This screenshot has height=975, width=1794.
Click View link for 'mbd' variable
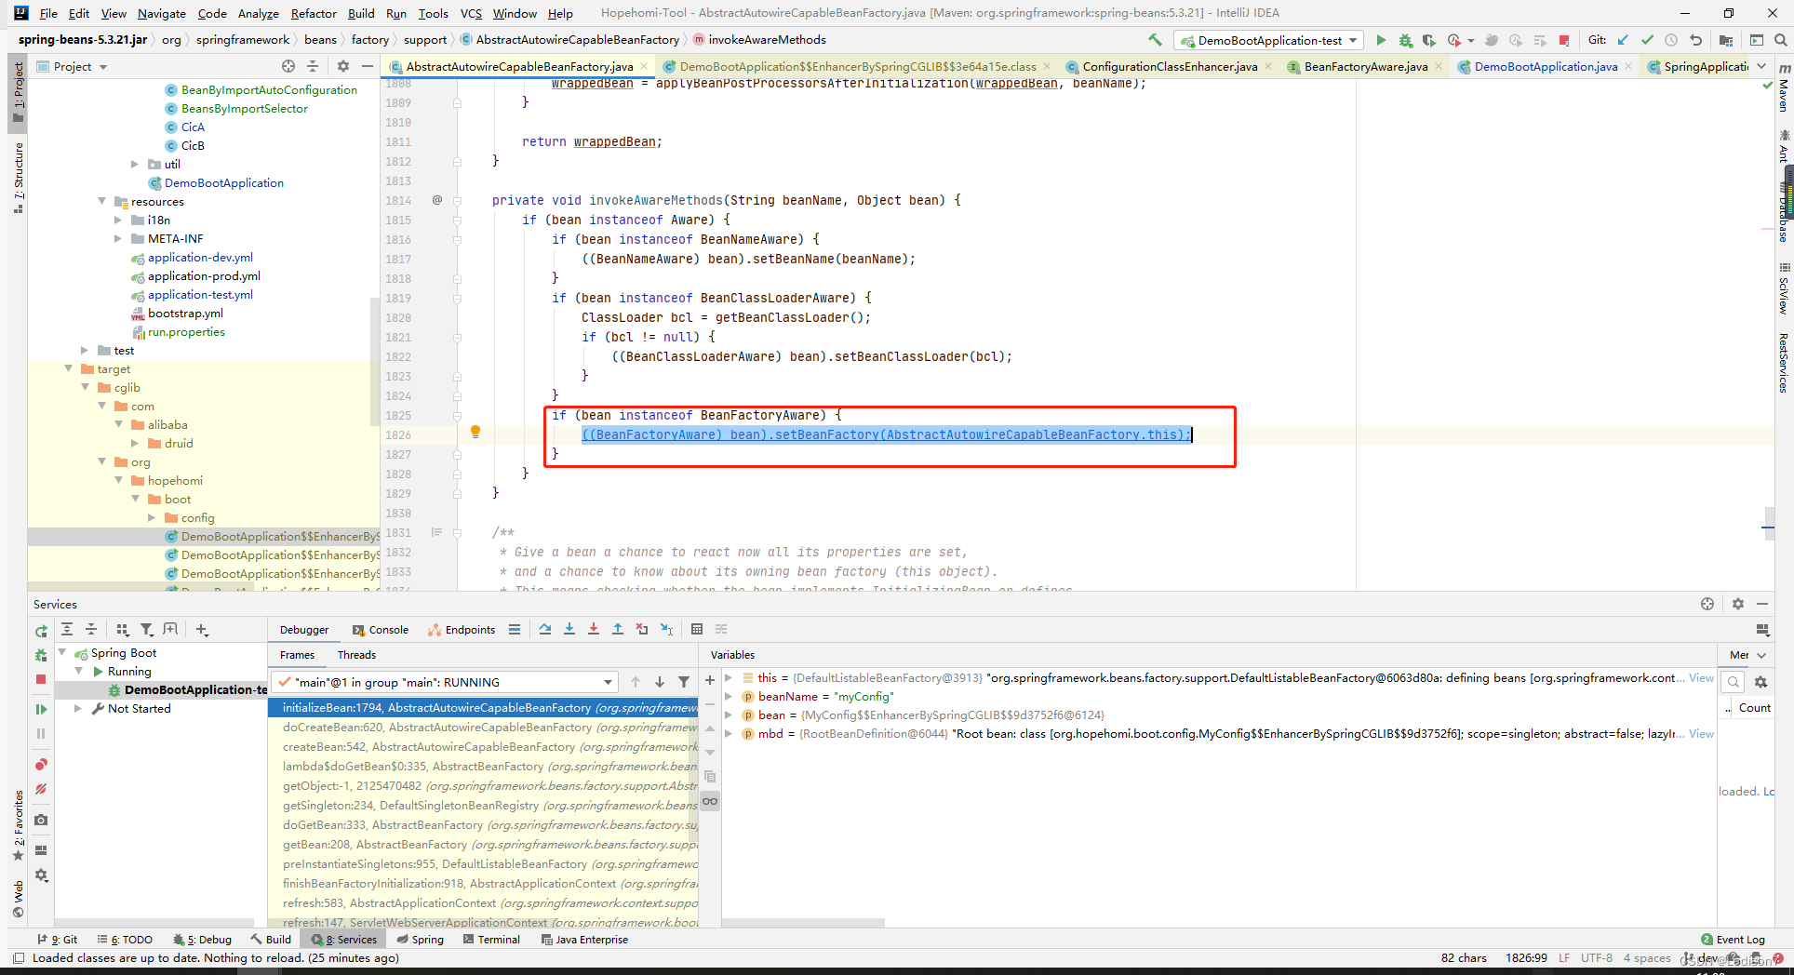click(1701, 733)
